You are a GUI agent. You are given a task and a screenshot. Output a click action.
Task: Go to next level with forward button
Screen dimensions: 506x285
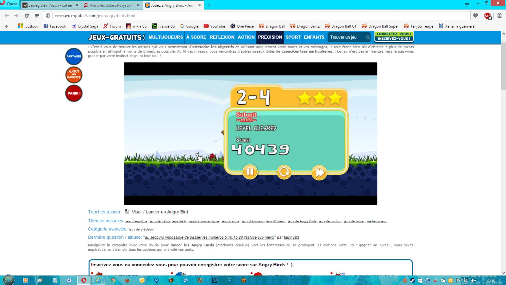click(319, 172)
